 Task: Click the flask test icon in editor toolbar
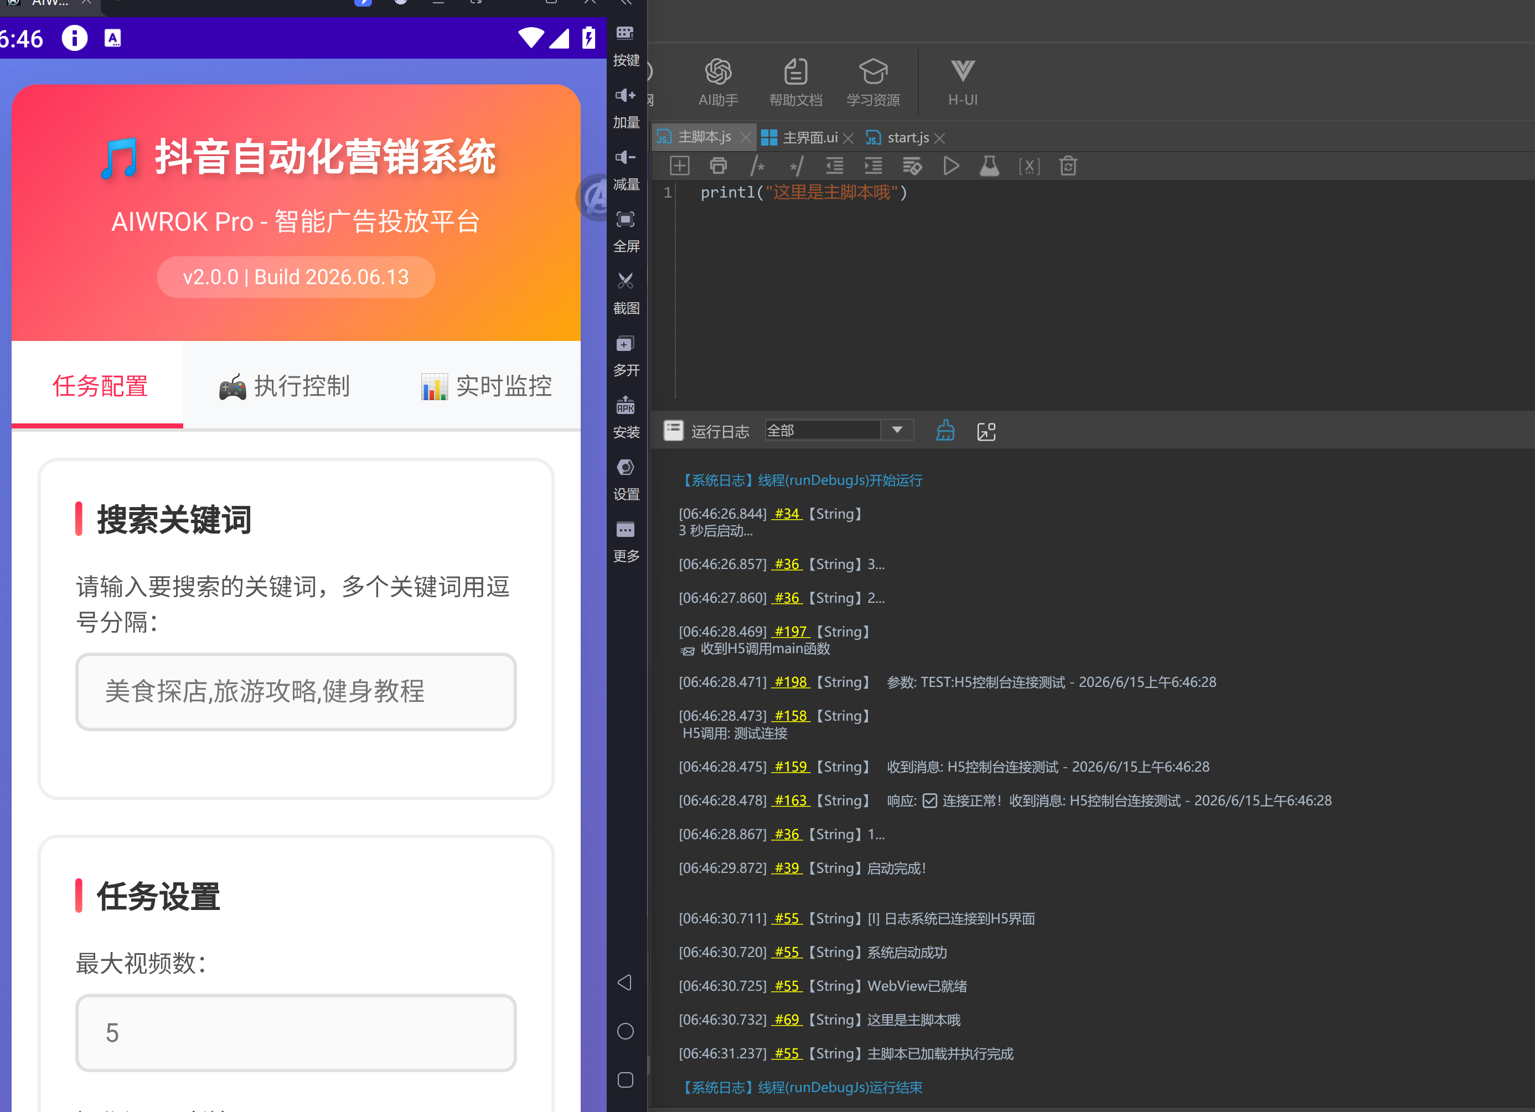coord(990,166)
